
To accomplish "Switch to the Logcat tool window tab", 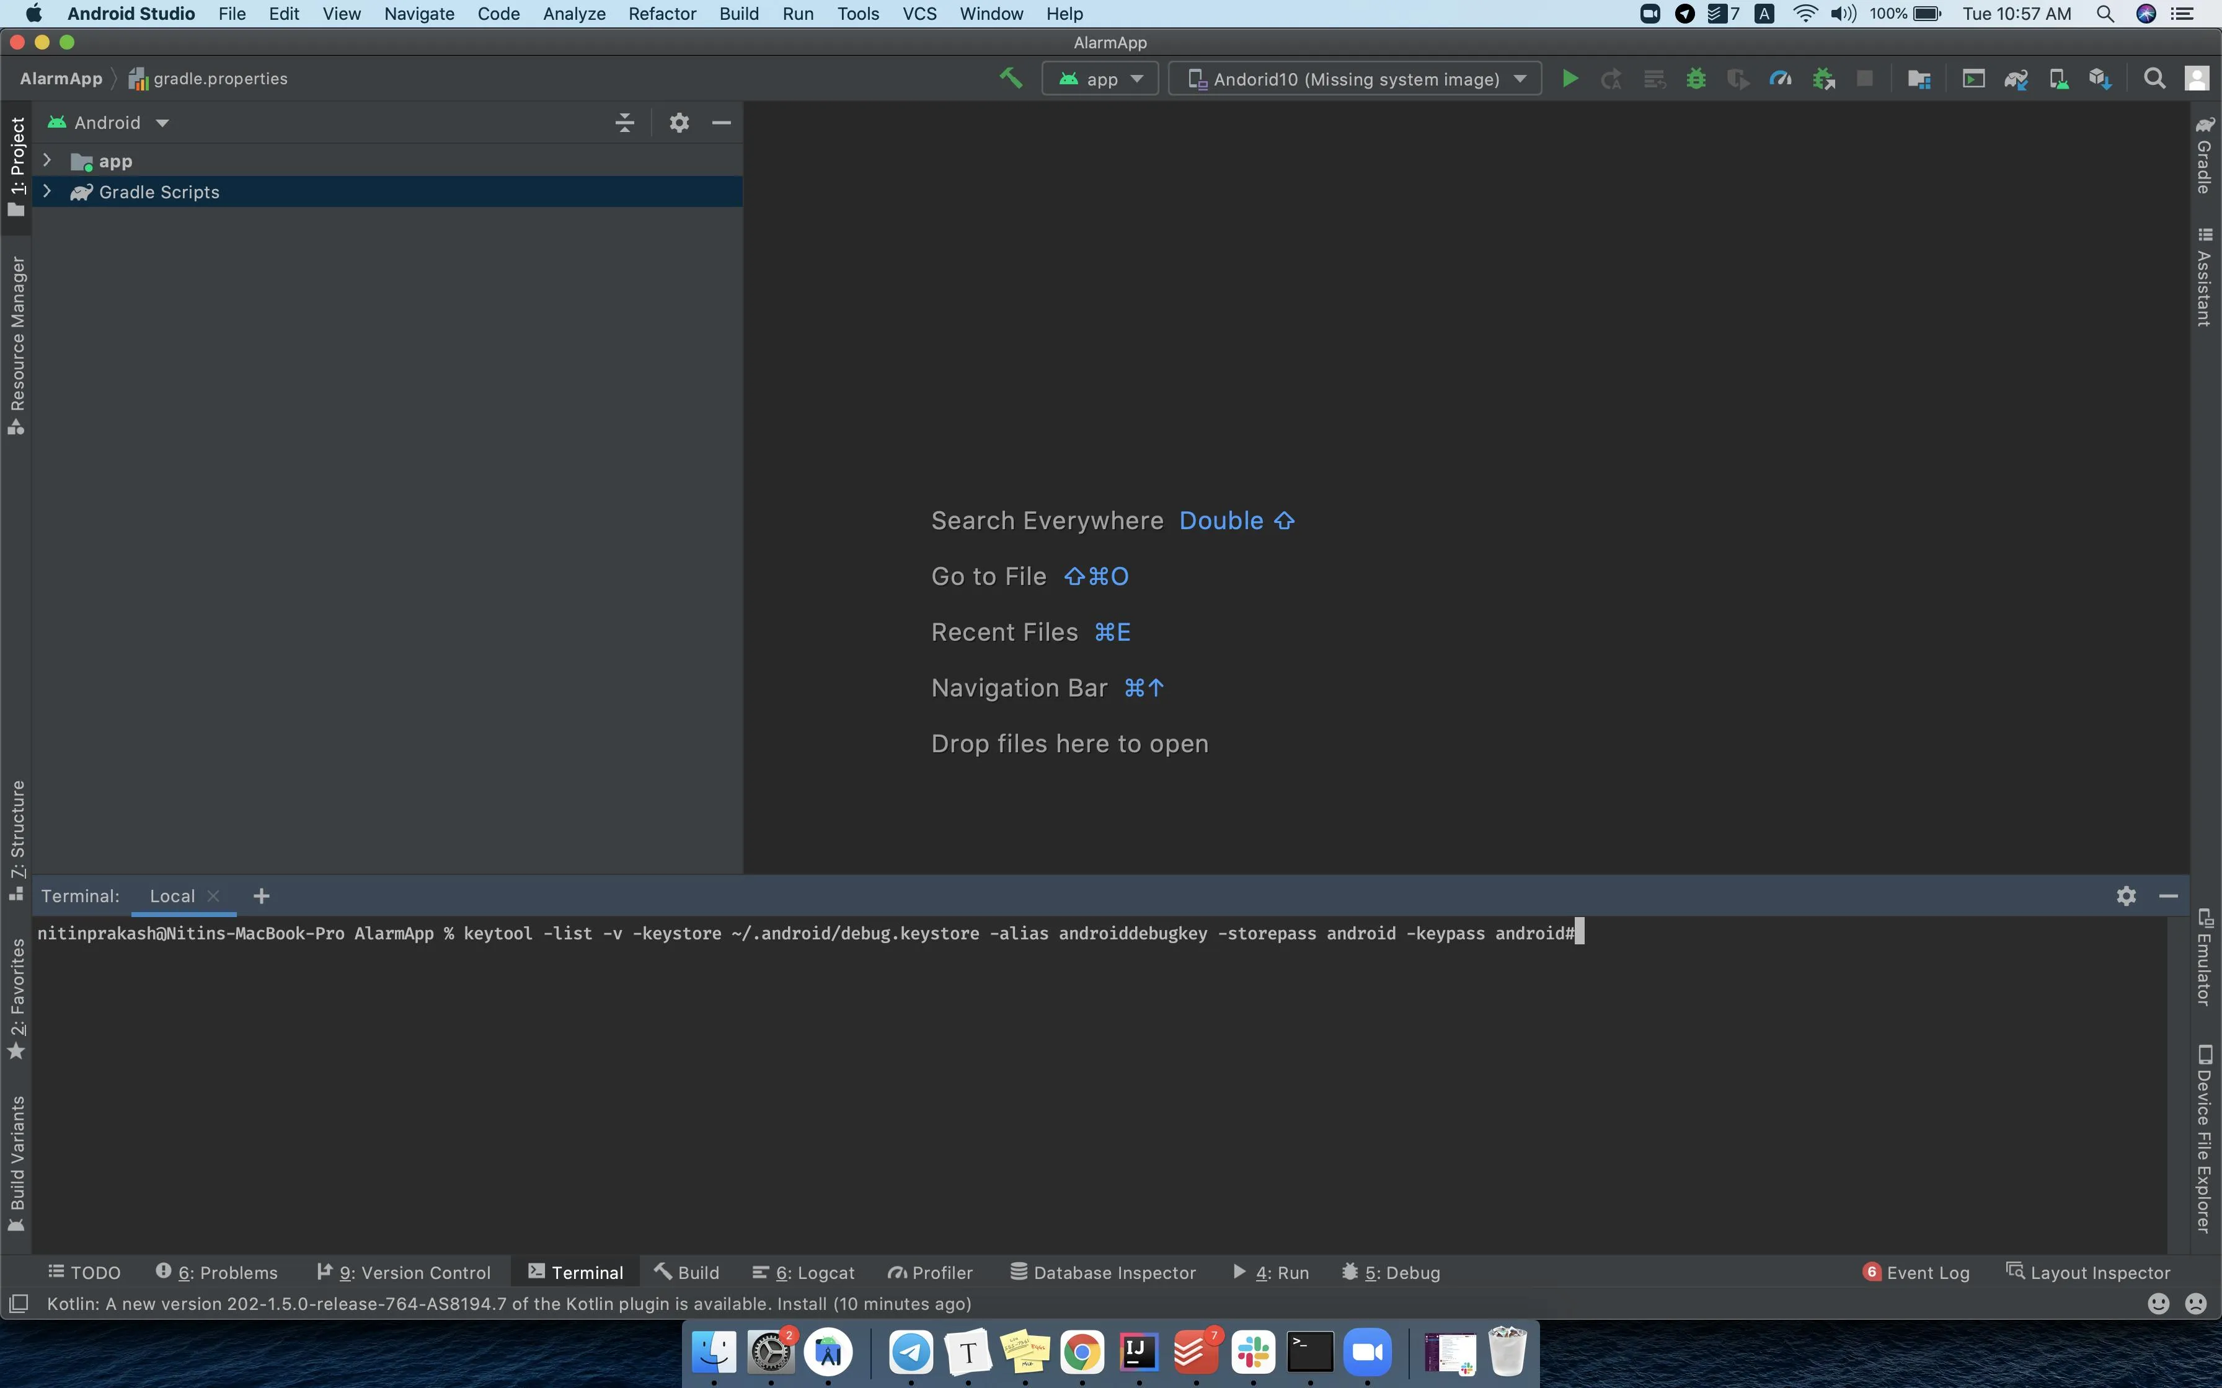I will (x=804, y=1272).
